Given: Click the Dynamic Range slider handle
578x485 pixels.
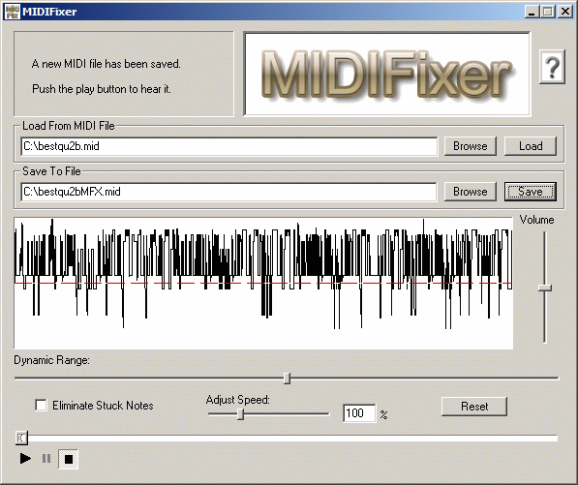Looking at the screenshot, I should 288,379.
